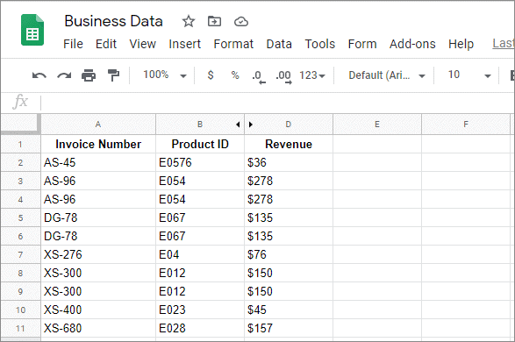515x342 pixels.
Task: Select column D header
Action: click(289, 125)
